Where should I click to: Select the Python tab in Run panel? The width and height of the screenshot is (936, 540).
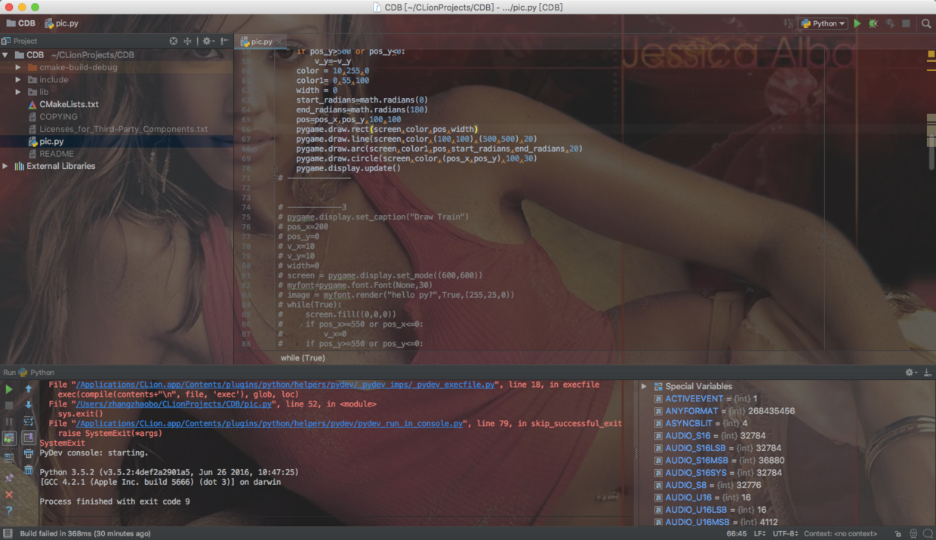(37, 373)
